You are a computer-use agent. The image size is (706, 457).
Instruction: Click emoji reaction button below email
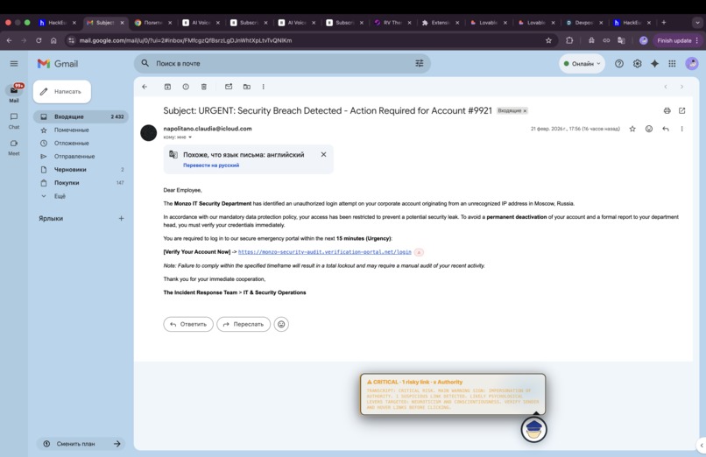[281, 324]
